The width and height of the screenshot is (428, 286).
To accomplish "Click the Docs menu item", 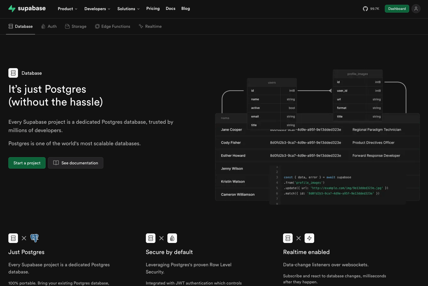I will click(170, 9).
